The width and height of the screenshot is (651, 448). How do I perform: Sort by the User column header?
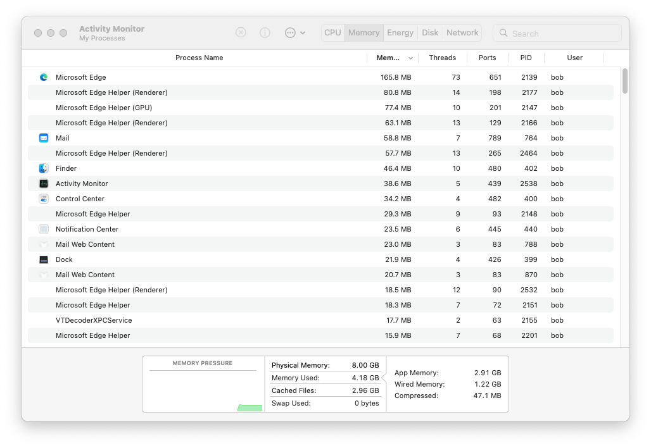pos(574,58)
